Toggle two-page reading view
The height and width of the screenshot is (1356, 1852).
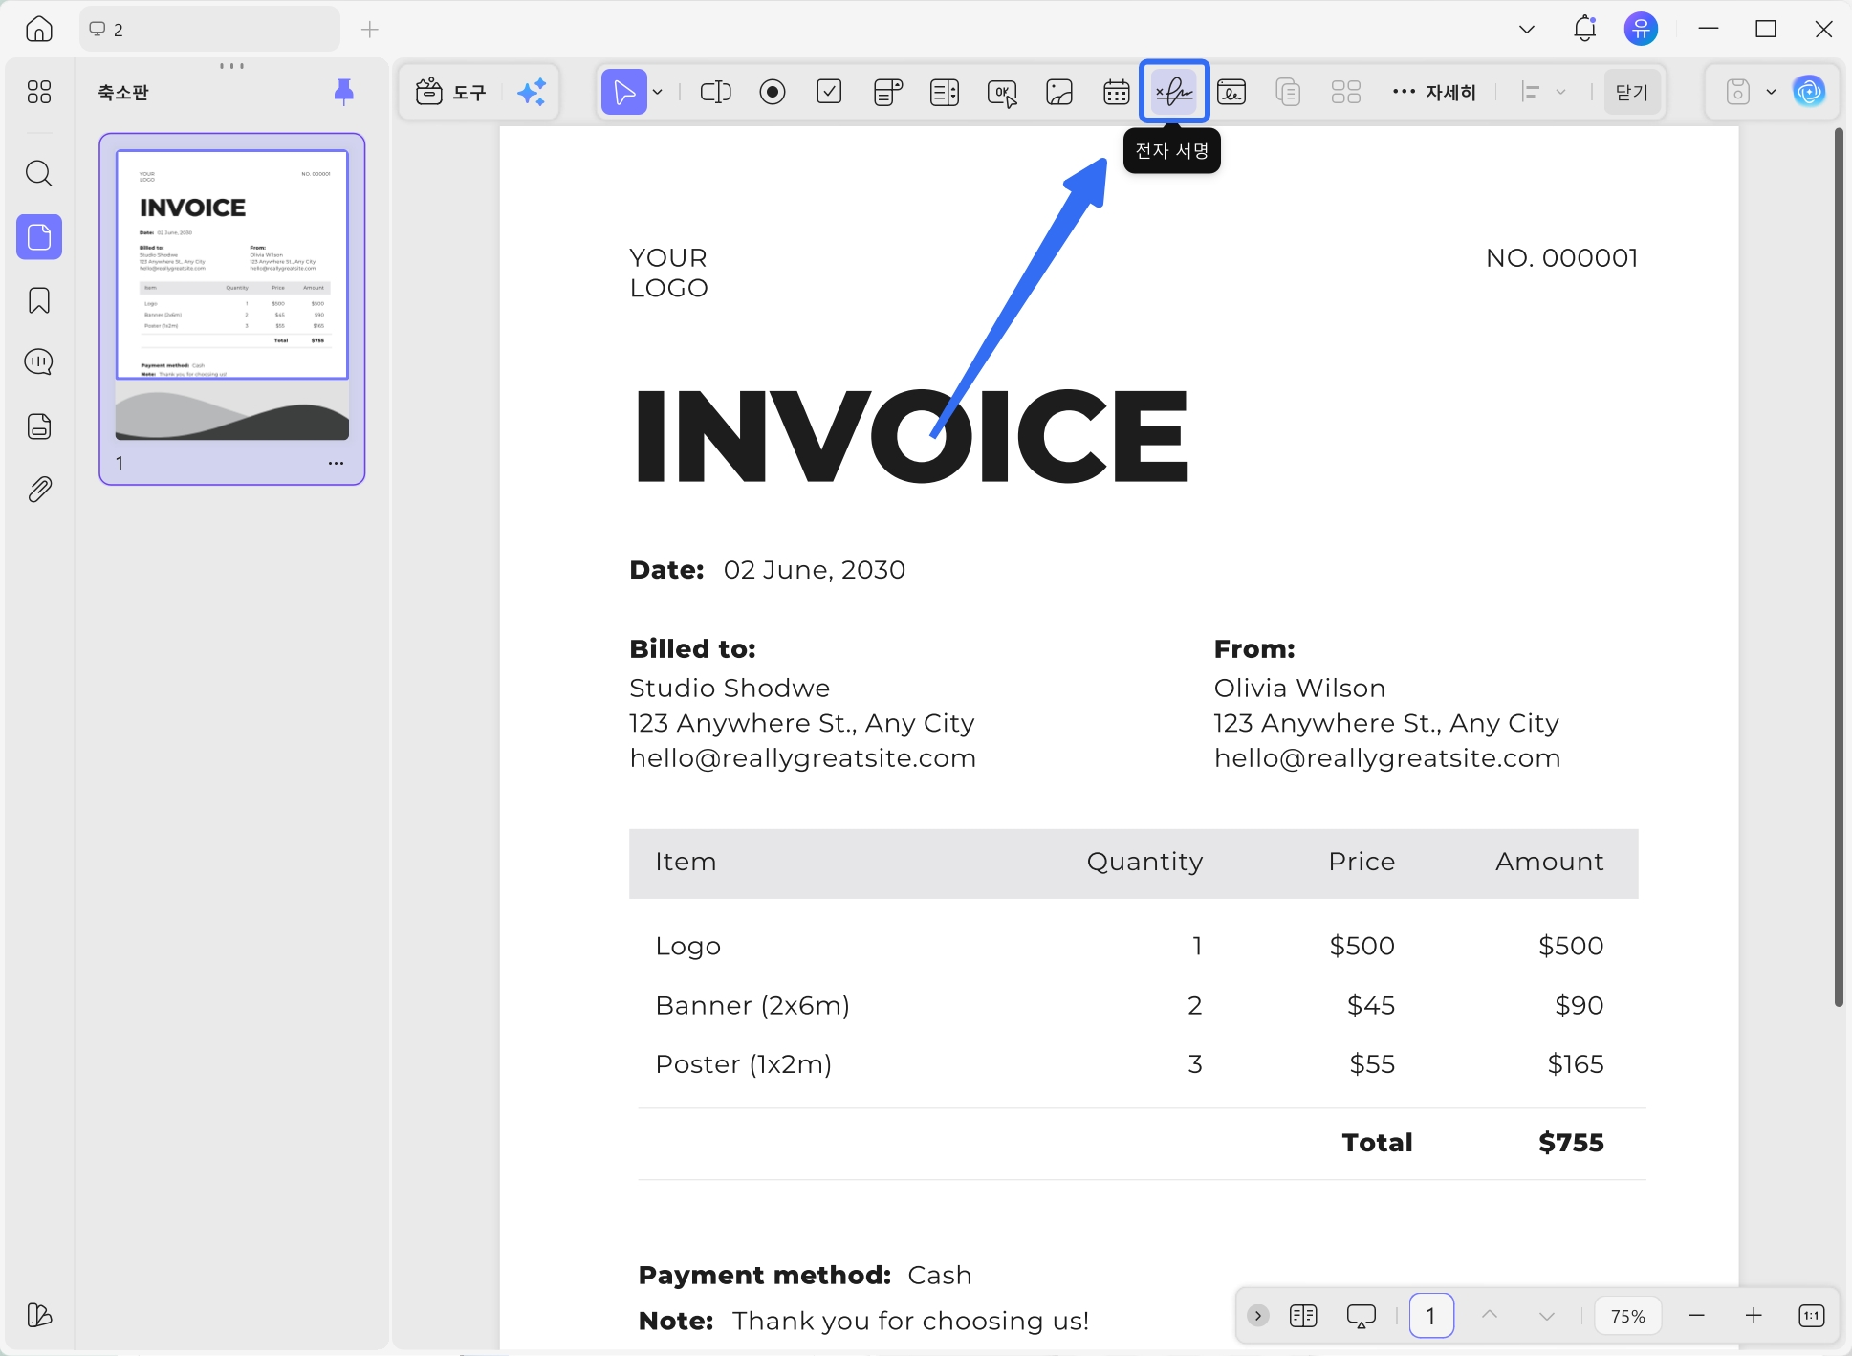point(1303,1316)
